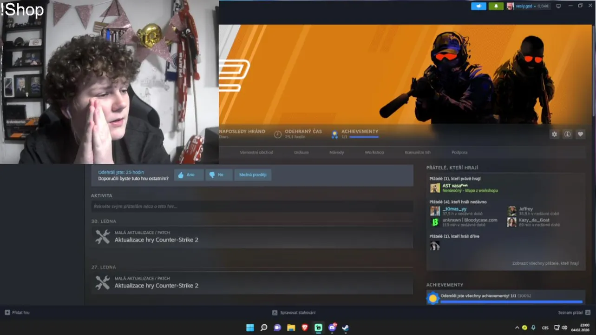The height and width of the screenshot is (335, 596).
Task: Open Spravovat stahování downloads manager
Action: 294,313
